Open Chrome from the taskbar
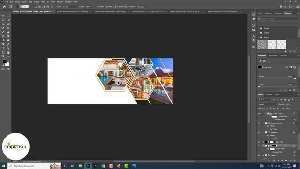 [x=103, y=166]
